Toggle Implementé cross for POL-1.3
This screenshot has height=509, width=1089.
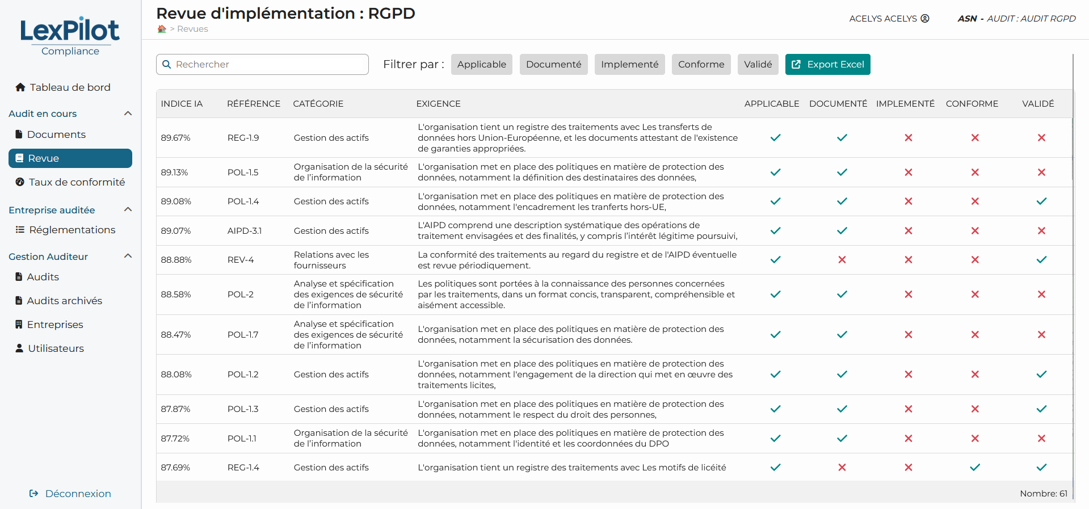909,409
